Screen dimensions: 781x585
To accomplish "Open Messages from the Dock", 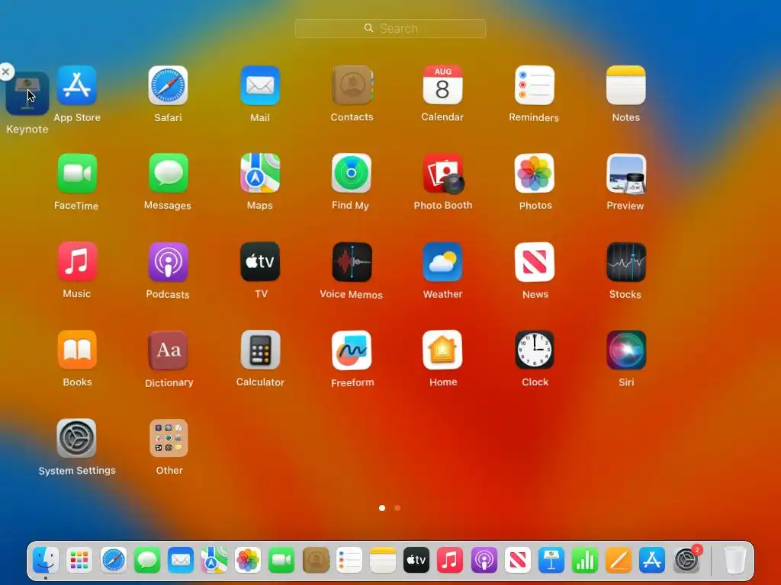I will click(147, 560).
